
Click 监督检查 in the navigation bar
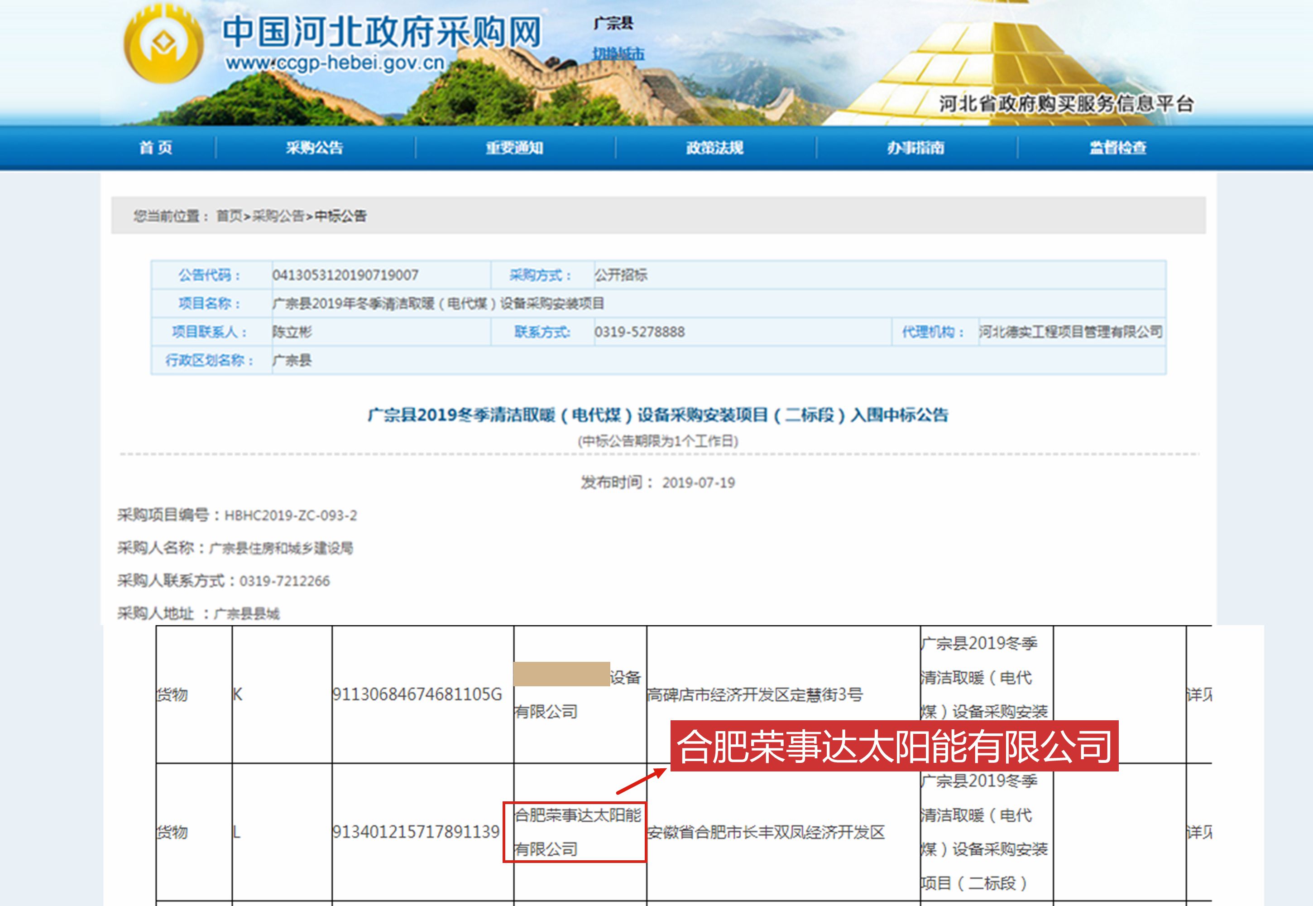1117,148
